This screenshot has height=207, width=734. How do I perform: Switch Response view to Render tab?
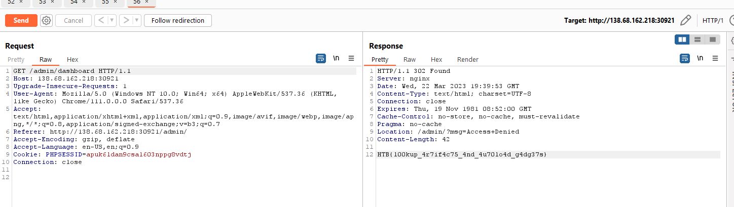pyautogui.click(x=467, y=60)
